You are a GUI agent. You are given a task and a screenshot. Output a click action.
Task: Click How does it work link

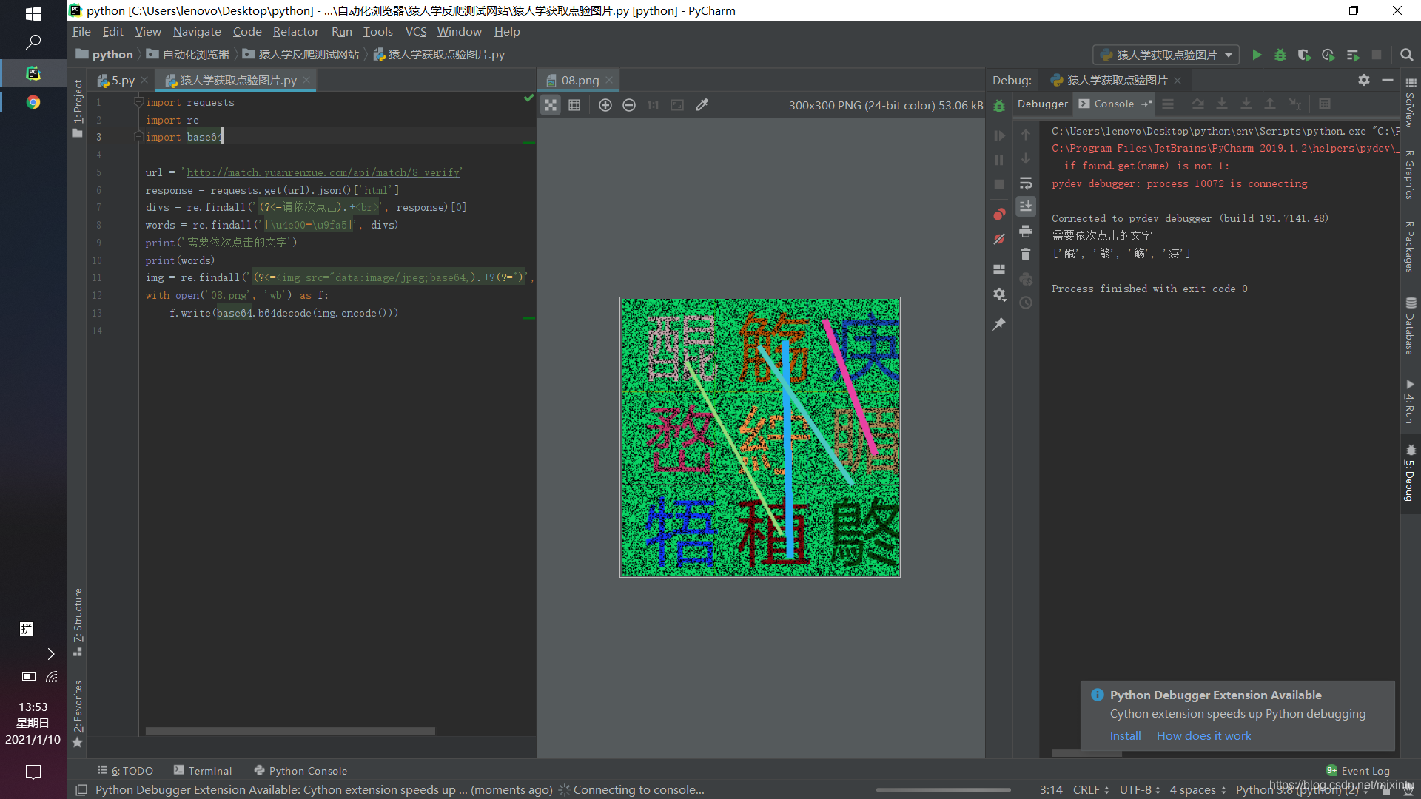[x=1203, y=735]
